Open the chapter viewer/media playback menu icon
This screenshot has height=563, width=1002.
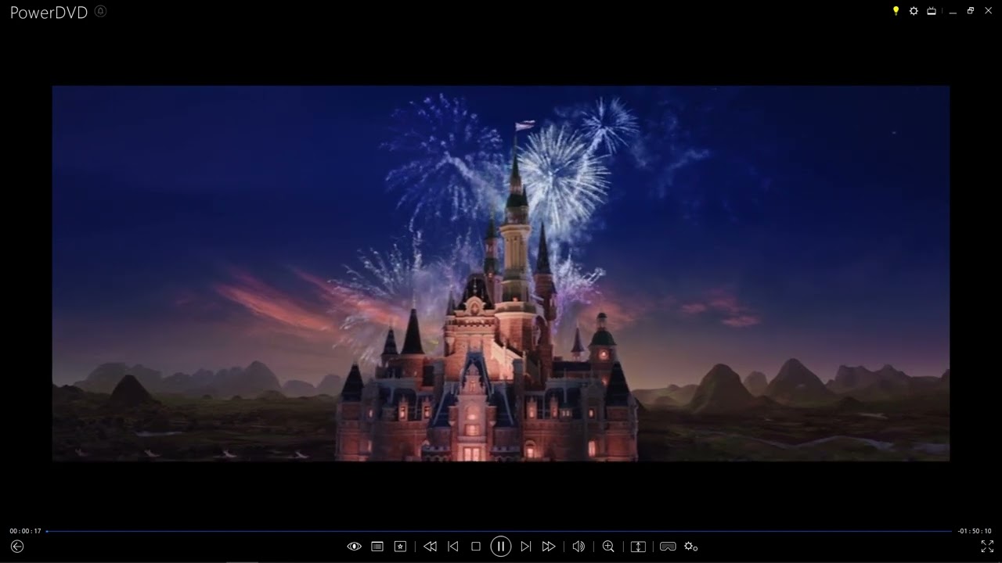377,547
